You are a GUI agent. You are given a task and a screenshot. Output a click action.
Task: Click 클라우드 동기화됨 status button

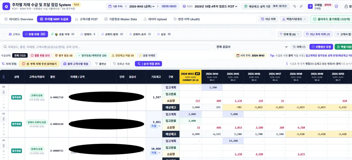pyautogui.click(x=331, y=19)
